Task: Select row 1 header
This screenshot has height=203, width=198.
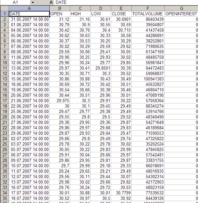Action: click(4, 14)
